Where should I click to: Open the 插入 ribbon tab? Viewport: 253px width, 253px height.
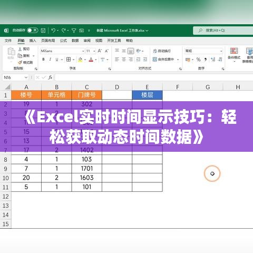coord(33,41)
